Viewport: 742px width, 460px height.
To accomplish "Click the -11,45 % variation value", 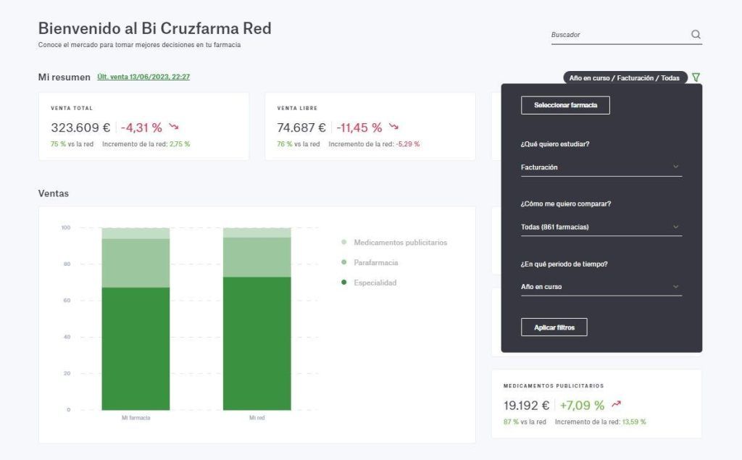I will click(x=359, y=127).
